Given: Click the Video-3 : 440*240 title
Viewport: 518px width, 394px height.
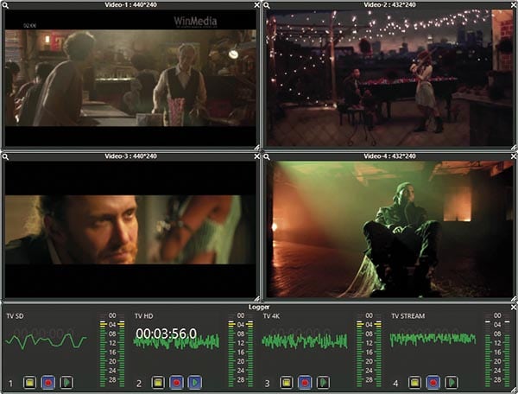Looking at the screenshot, I should pos(131,156).
